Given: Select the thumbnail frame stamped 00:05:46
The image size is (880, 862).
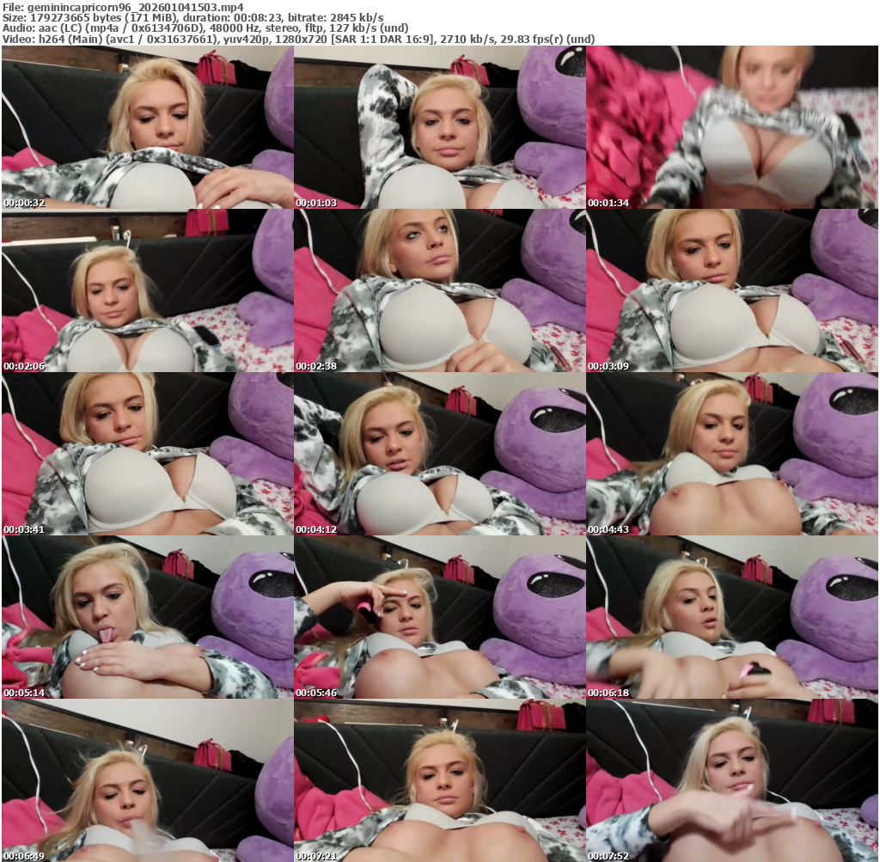Looking at the screenshot, I should [439, 617].
